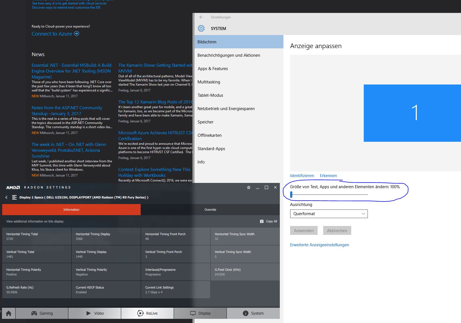Open Top 12 Xamarin Blog Posts article

(155, 102)
